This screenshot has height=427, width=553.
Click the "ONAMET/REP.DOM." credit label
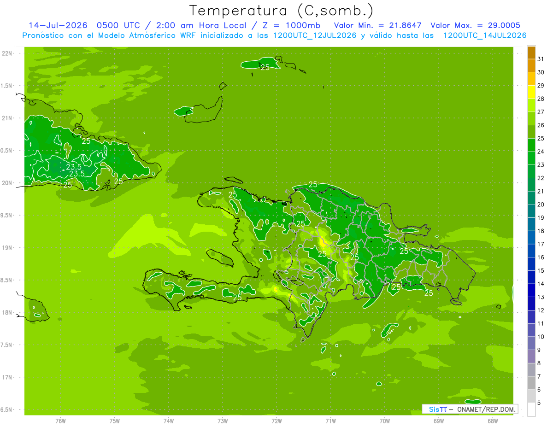487,409
